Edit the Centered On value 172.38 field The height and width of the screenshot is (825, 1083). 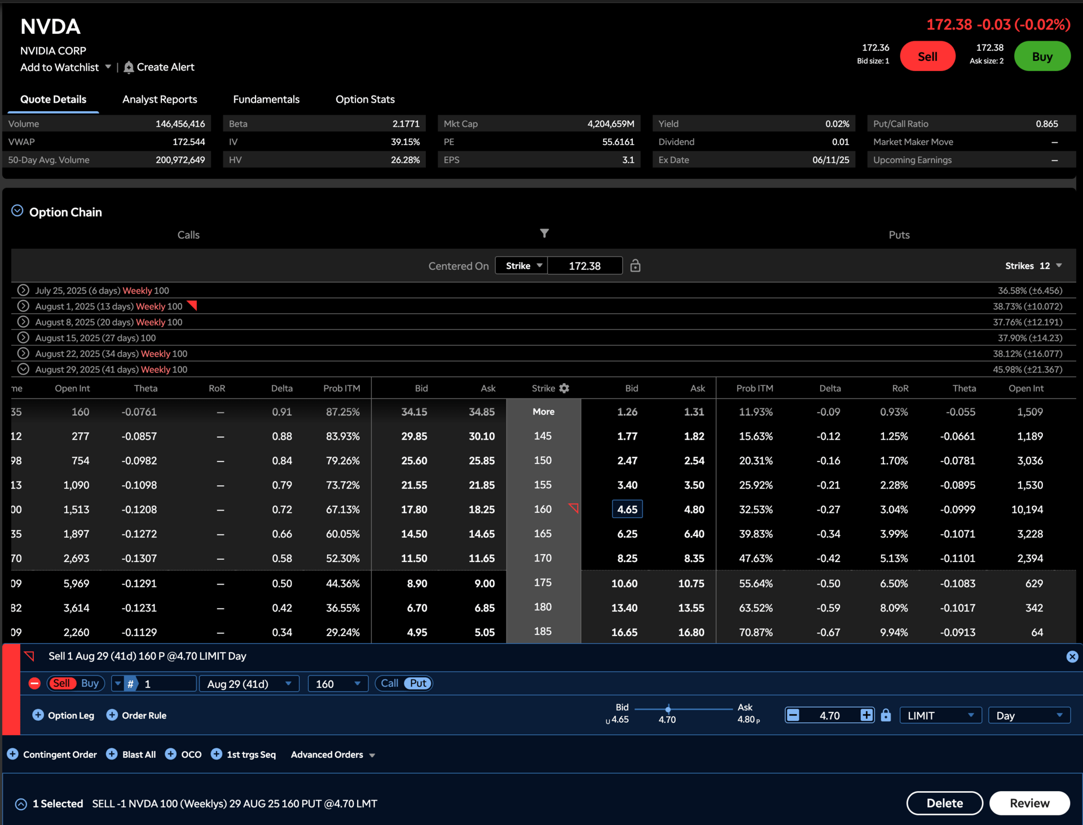click(585, 266)
